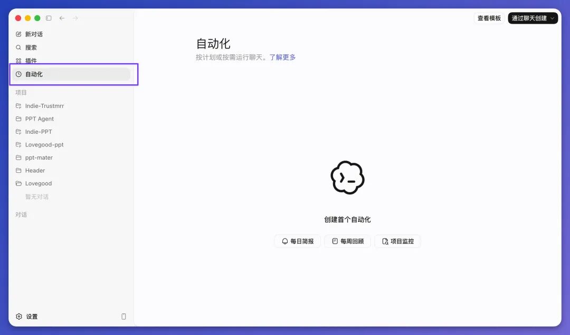The image size is (570, 335).
Task: Choose the 每周回顾 template
Action: pos(347,241)
